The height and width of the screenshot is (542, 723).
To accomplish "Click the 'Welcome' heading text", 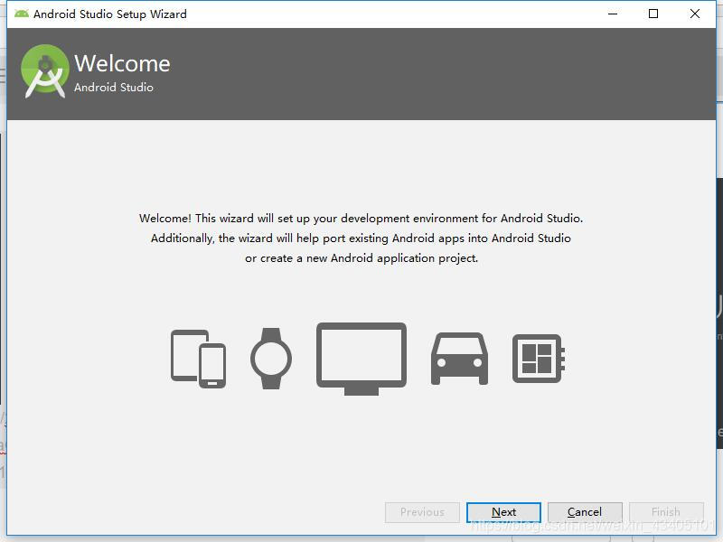I will point(122,63).
